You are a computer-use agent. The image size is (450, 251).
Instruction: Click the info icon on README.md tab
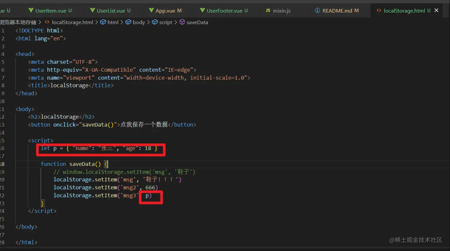click(x=317, y=11)
